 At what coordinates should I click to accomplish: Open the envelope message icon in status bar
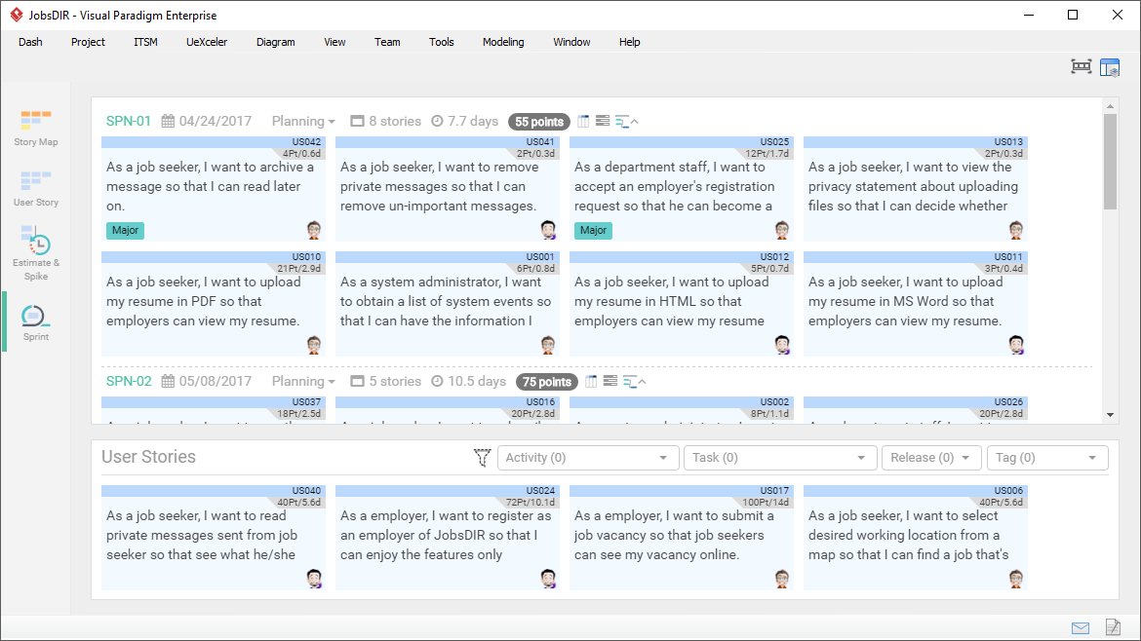coord(1081,628)
